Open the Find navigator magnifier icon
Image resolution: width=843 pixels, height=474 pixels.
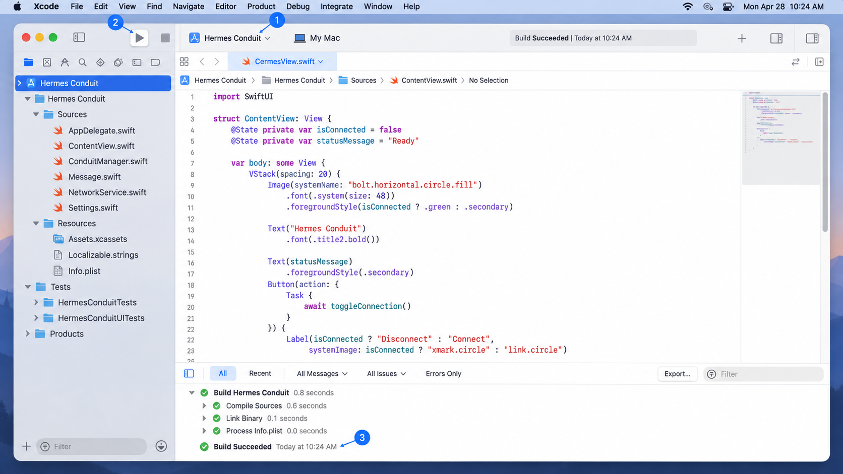[83, 62]
